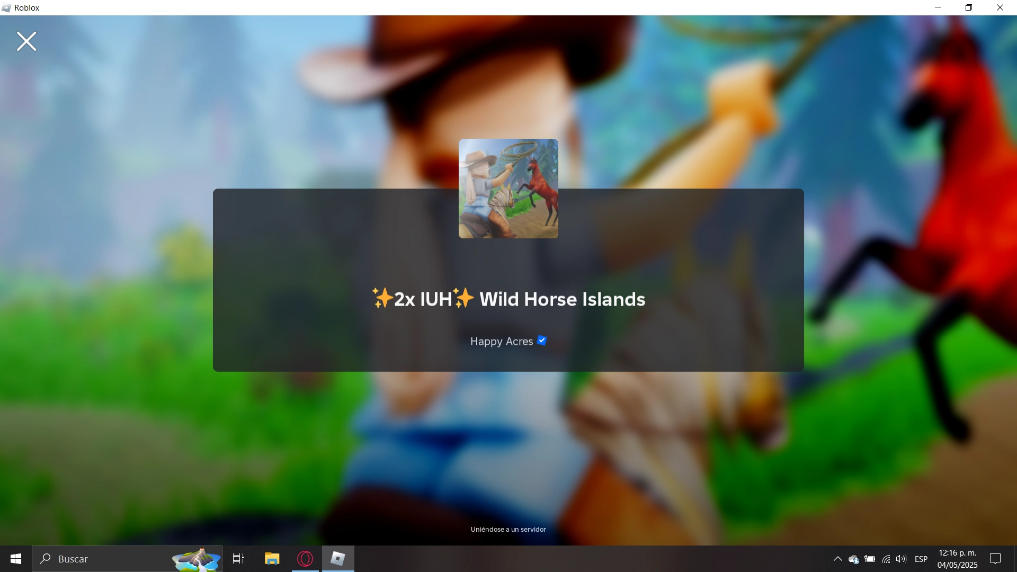The width and height of the screenshot is (1017, 572).
Task: Cancel joining with the X icon
Action: coord(26,41)
